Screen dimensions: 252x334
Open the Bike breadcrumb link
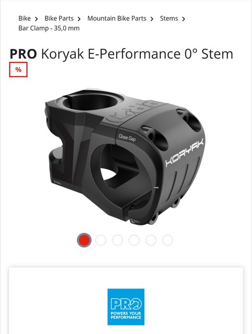(x=24, y=18)
